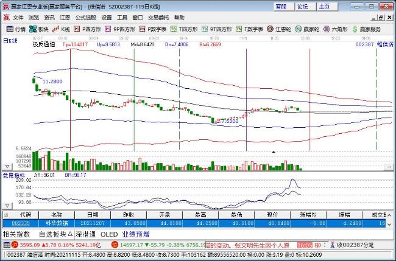Open the 文件 menu
This screenshot has height=261, width=396.
[x=18, y=18]
